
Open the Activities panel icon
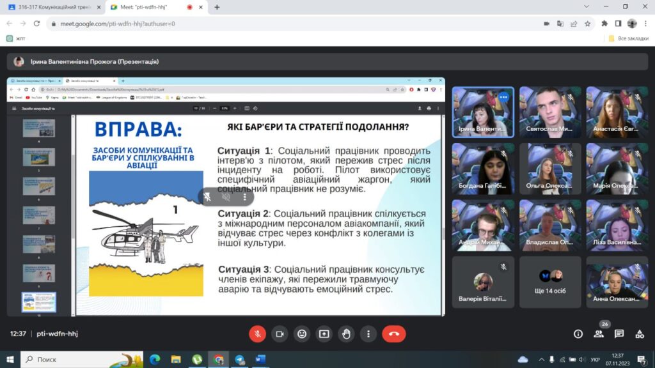click(640, 333)
